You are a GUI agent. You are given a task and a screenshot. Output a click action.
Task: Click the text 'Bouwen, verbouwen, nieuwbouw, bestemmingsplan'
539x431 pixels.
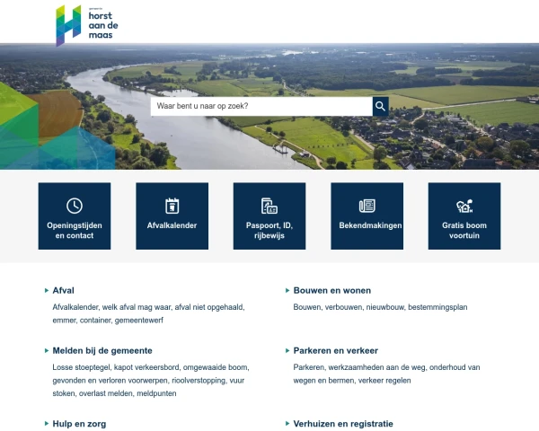pos(380,307)
